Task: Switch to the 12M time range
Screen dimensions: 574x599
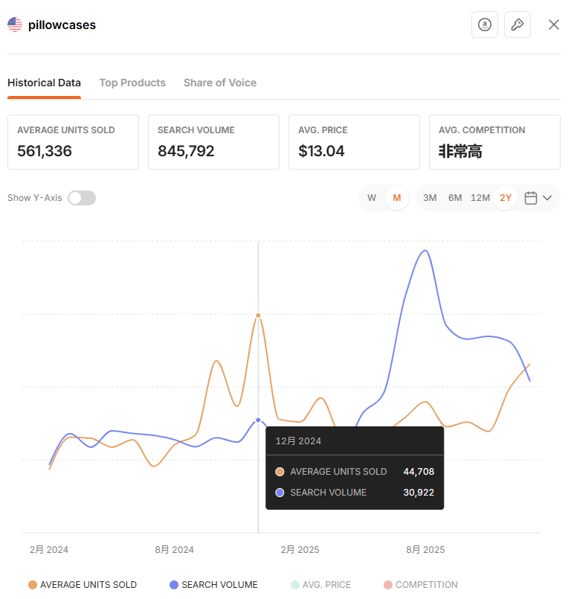Action: pyautogui.click(x=480, y=198)
